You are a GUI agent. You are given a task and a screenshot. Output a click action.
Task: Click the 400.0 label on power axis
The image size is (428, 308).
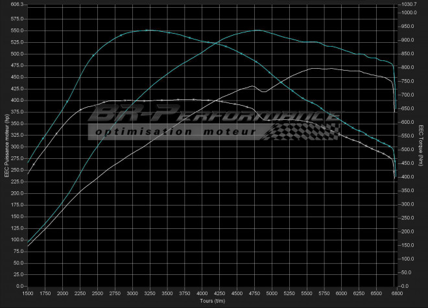point(17,101)
